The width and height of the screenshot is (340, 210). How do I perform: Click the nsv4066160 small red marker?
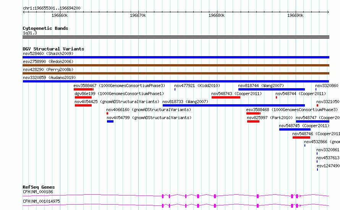tap(107, 113)
